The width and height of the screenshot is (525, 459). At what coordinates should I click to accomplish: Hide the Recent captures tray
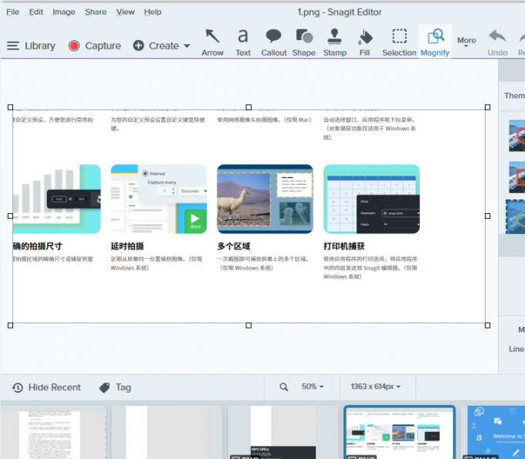click(46, 387)
